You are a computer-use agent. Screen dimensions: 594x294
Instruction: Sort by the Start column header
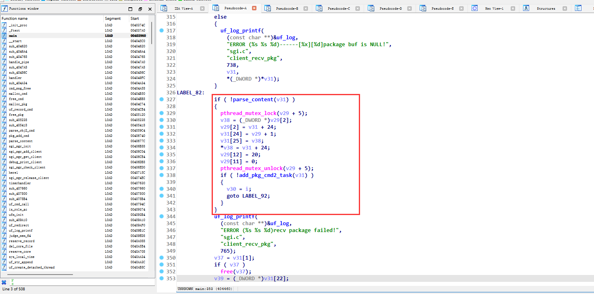pos(139,19)
